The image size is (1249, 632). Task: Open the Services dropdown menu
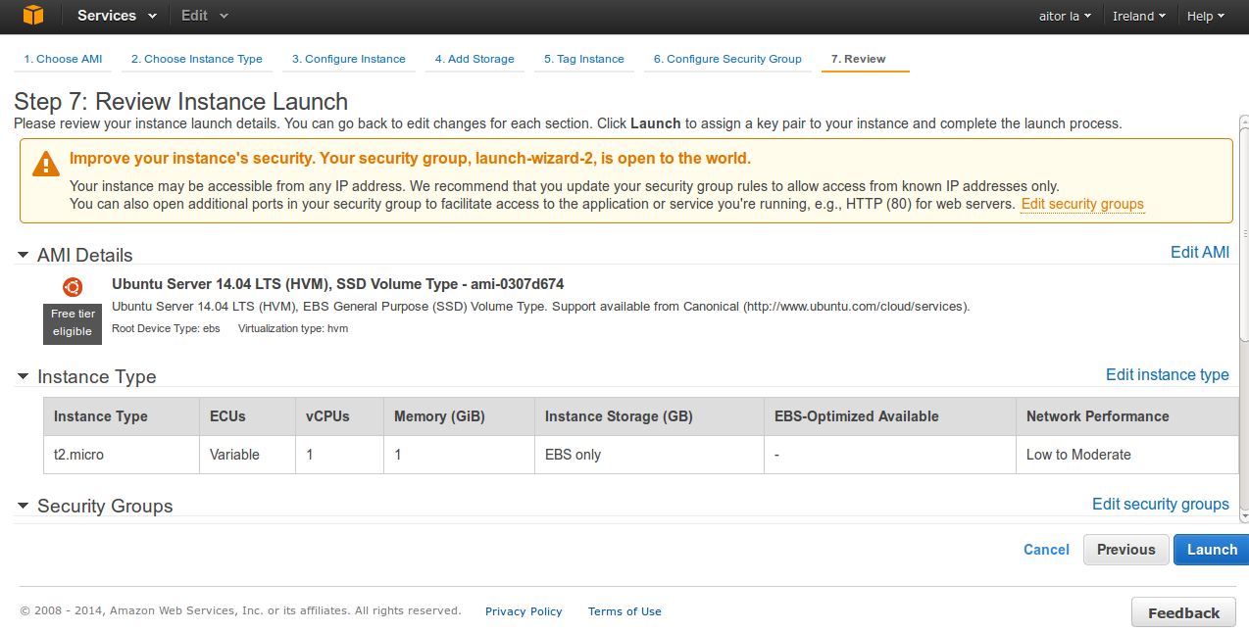tap(117, 16)
